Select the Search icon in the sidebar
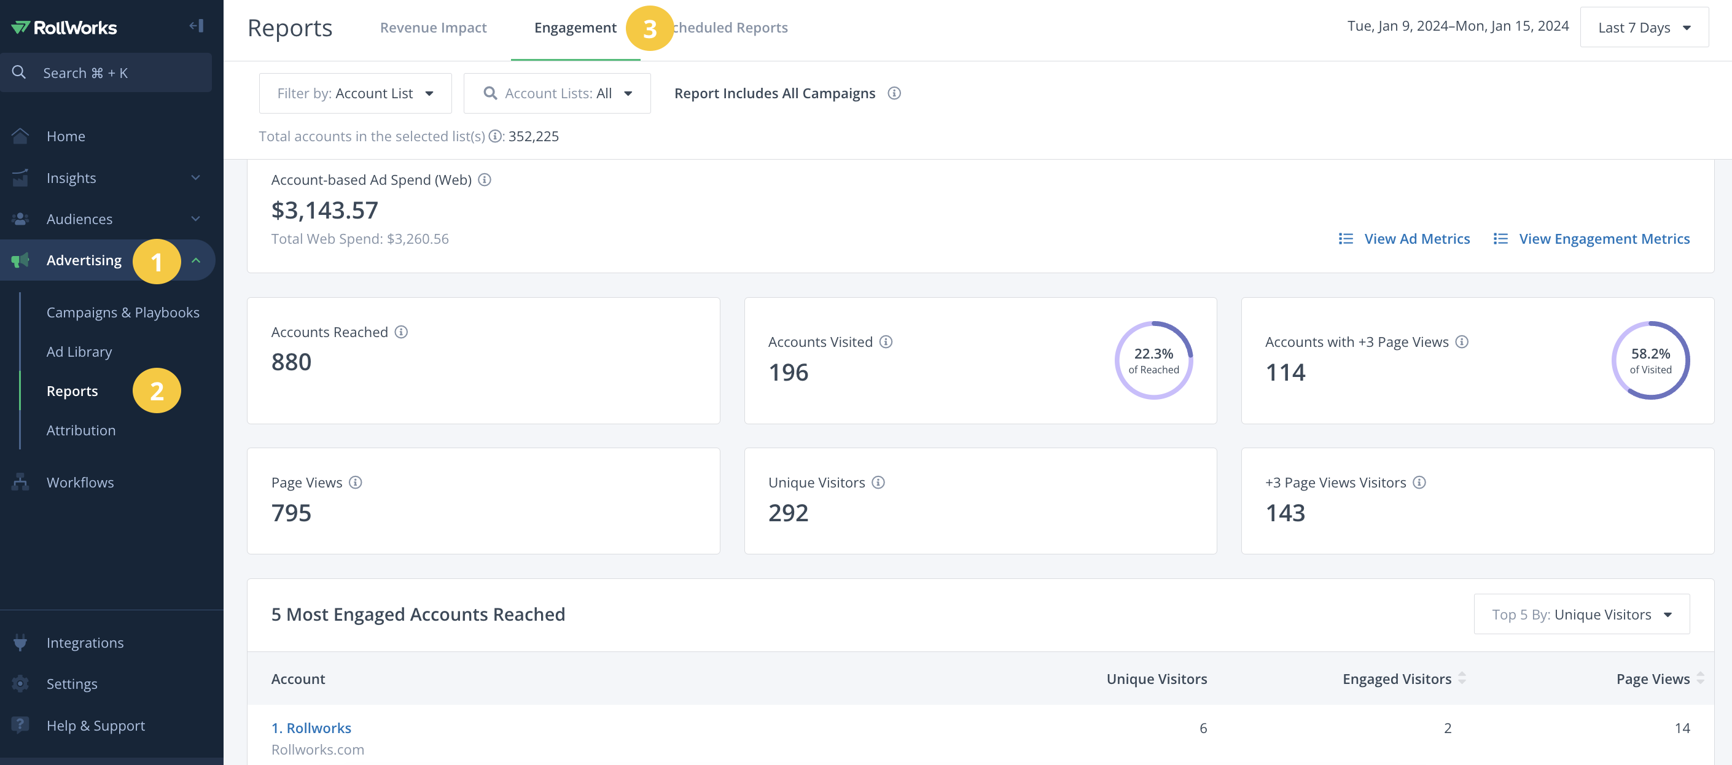The image size is (1732, 765). (19, 72)
